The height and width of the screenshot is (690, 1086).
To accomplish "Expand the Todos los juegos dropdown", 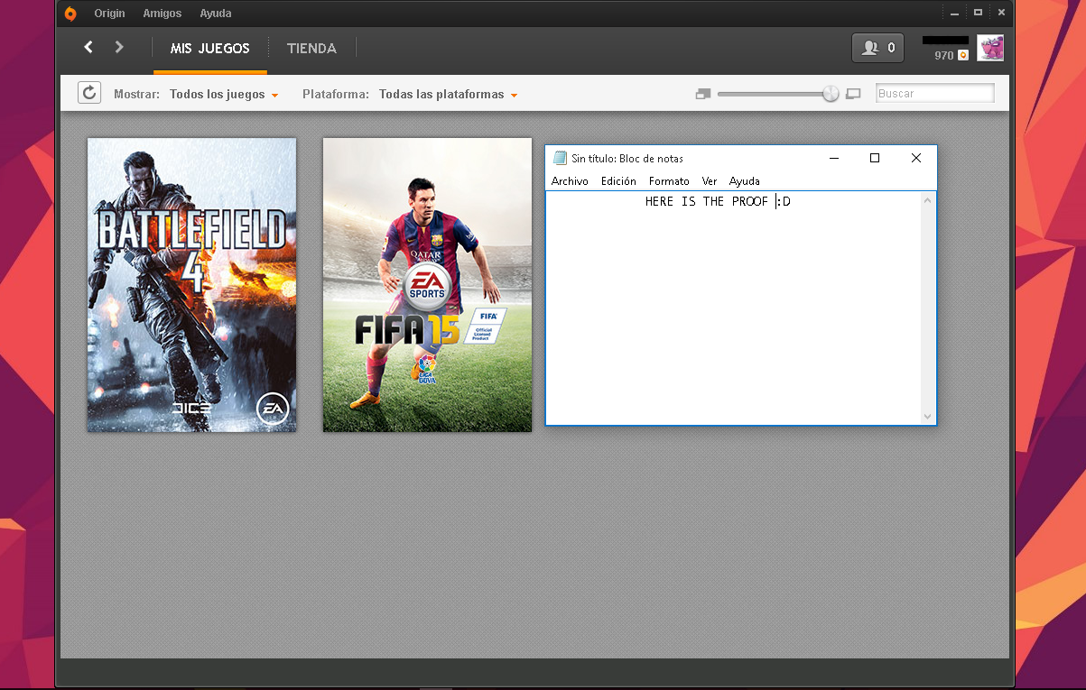I will pyautogui.click(x=224, y=95).
